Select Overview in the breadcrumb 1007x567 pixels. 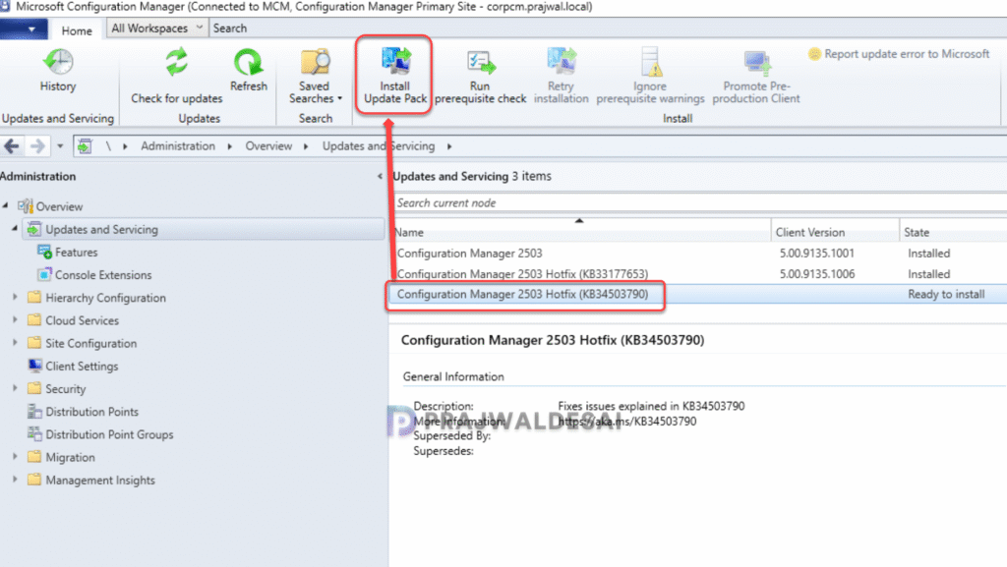(x=268, y=146)
